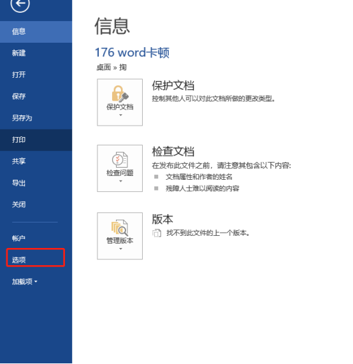Click the 找不到此文件的上一个版本 message

(x=208, y=233)
